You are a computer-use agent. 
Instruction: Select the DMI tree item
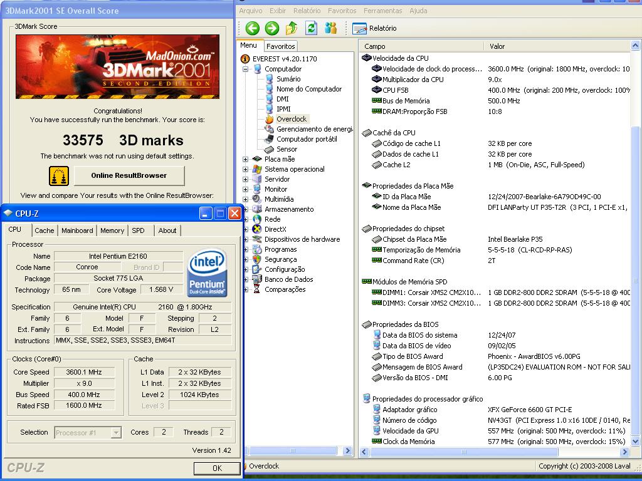283,99
